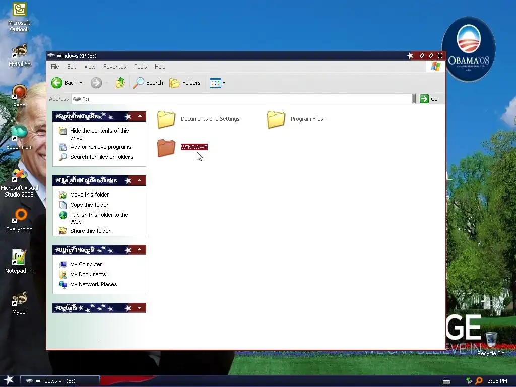Click Hide the contents of this drive

coord(100,134)
